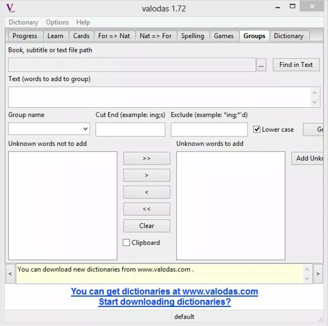Image resolution: width=328 pixels, height=326 pixels.
Task: Click Start downloading dictionaries link
Action: [165, 302]
